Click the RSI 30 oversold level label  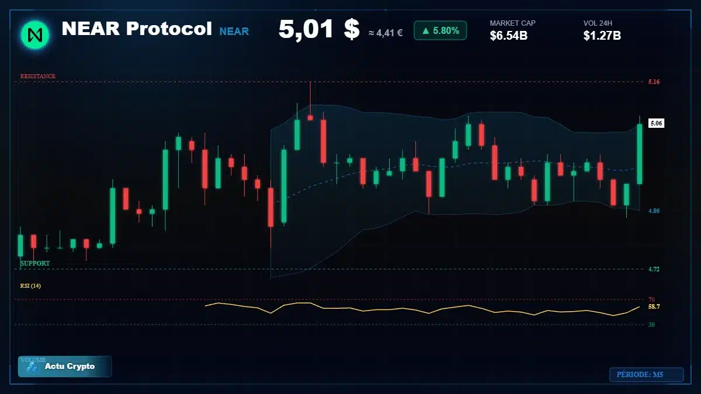[651, 325]
